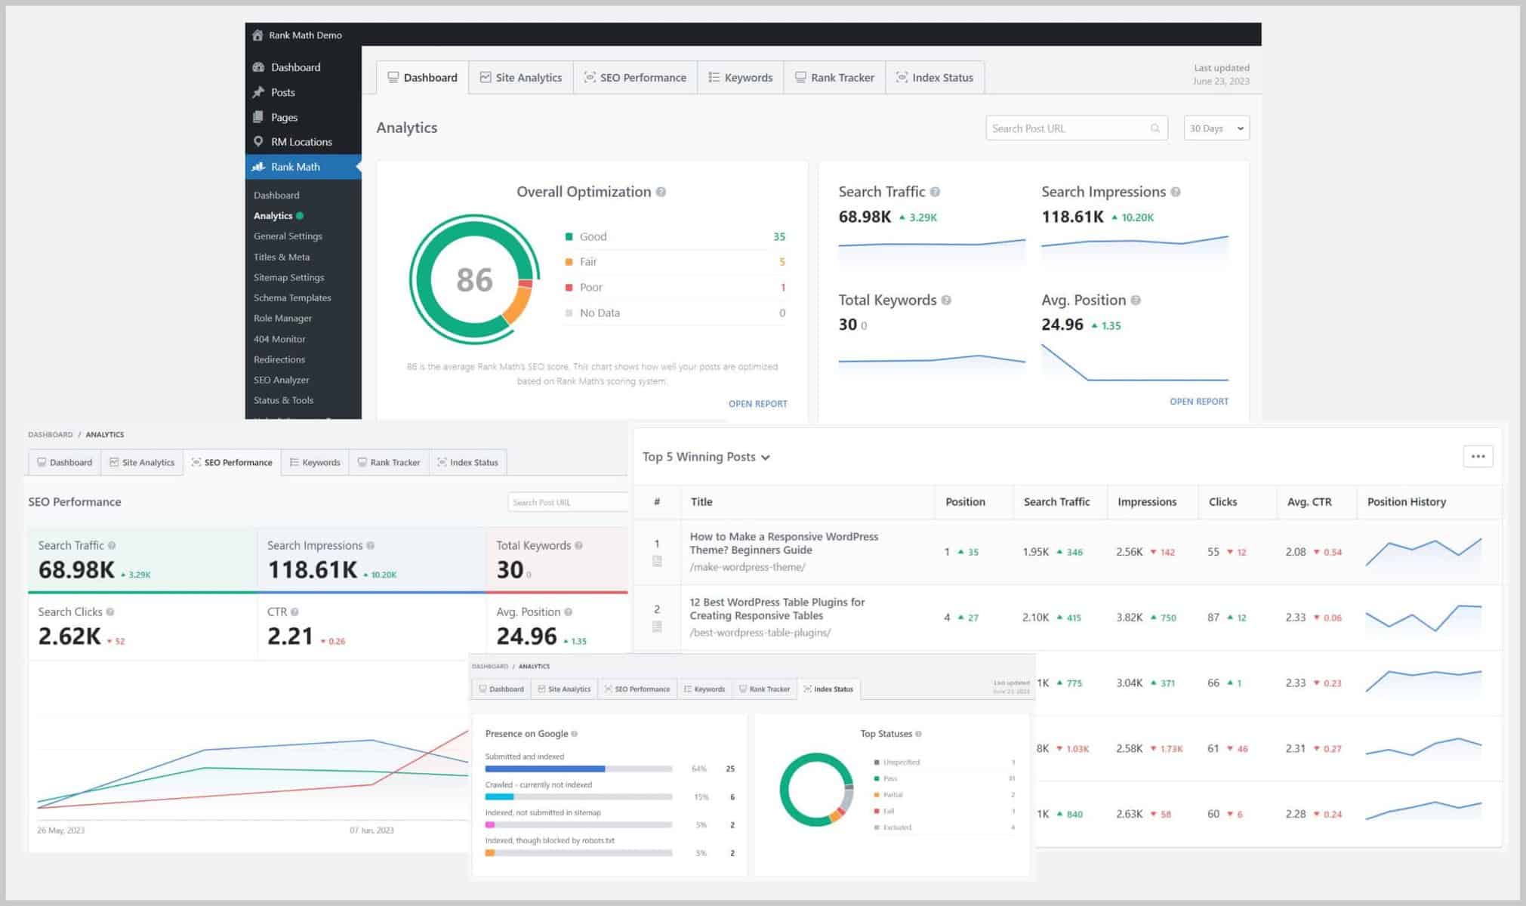Select the Search Clicks metric card
The height and width of the screenshot is (906, 1526).
tap(142, 627)
